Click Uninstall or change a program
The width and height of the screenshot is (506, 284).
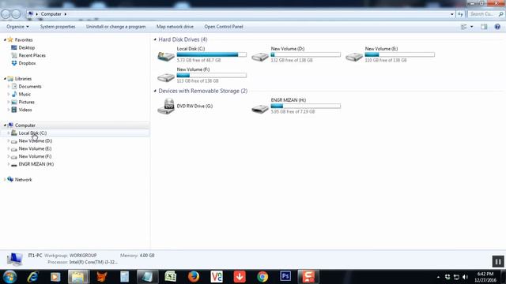116,27
